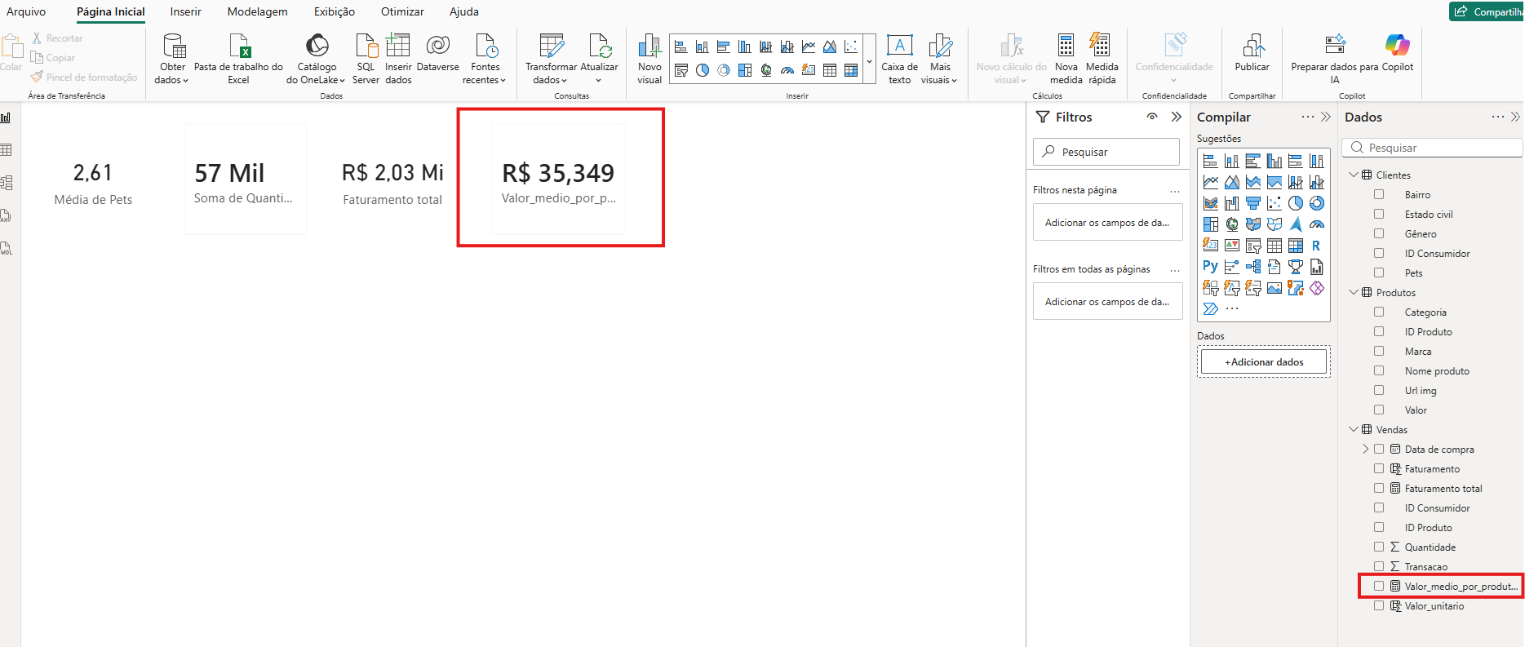Pick the KPI visual in Compilar pane
The image size is (1525, 647).
coord(1232,246)
